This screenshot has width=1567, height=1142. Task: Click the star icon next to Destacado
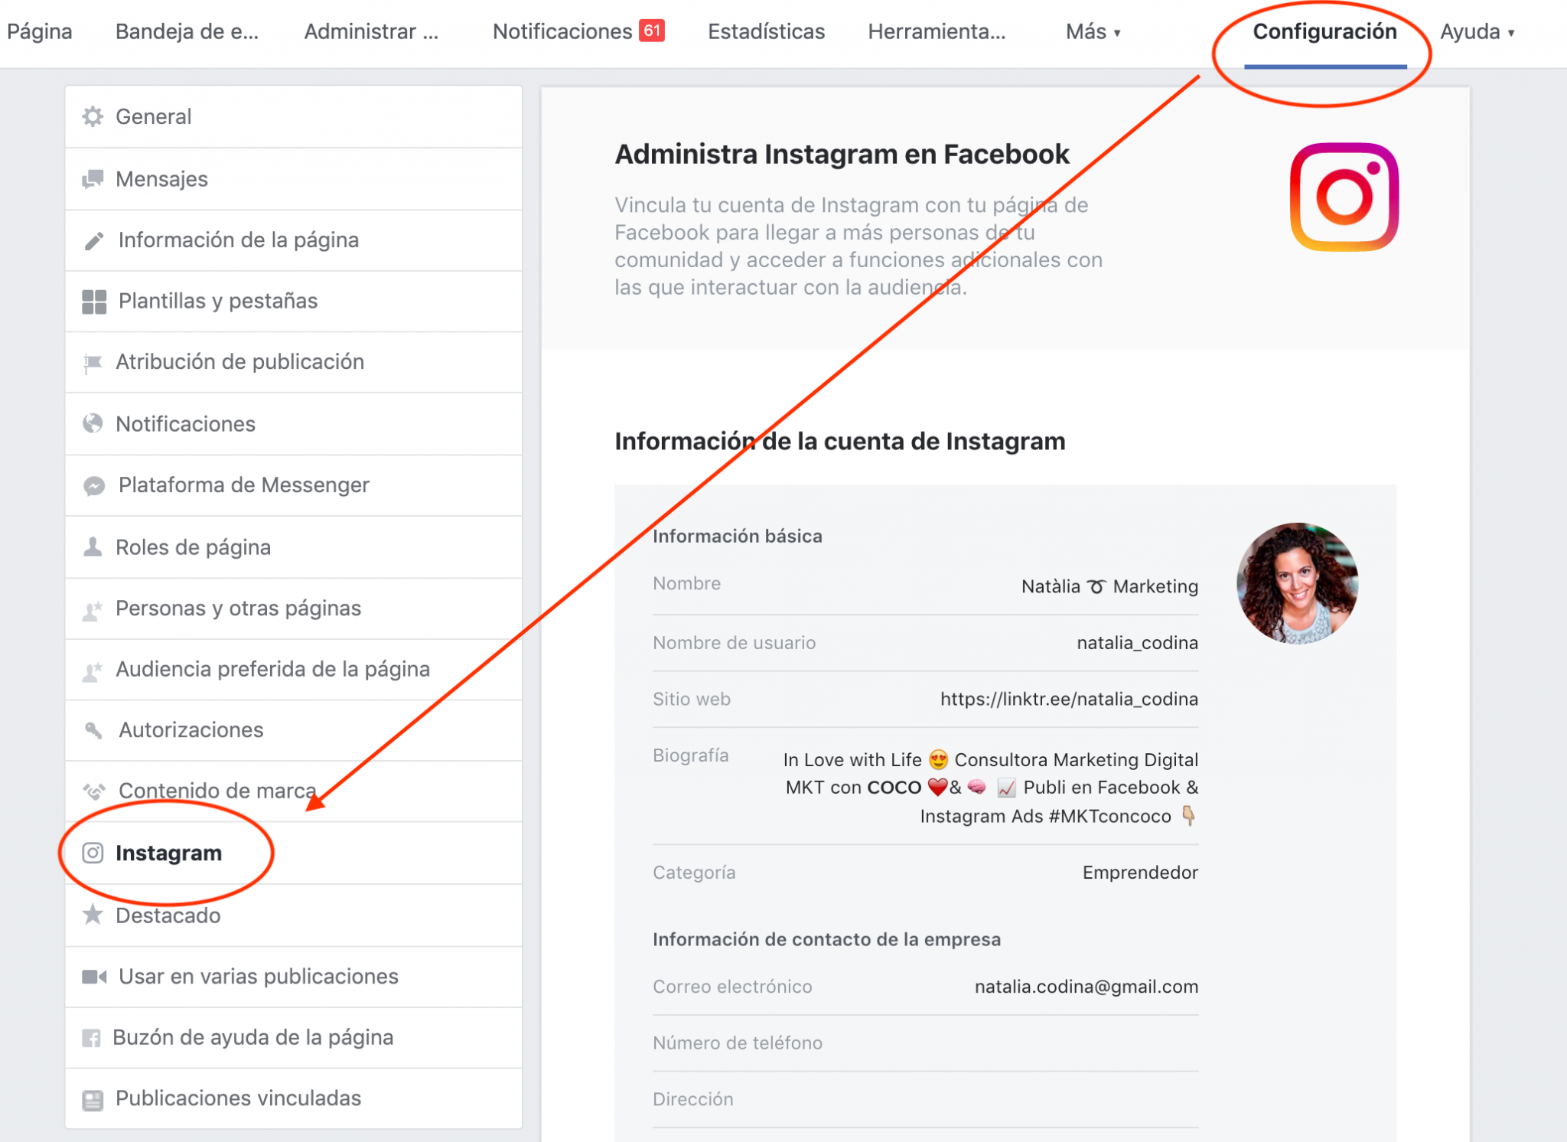click(93, 915)
